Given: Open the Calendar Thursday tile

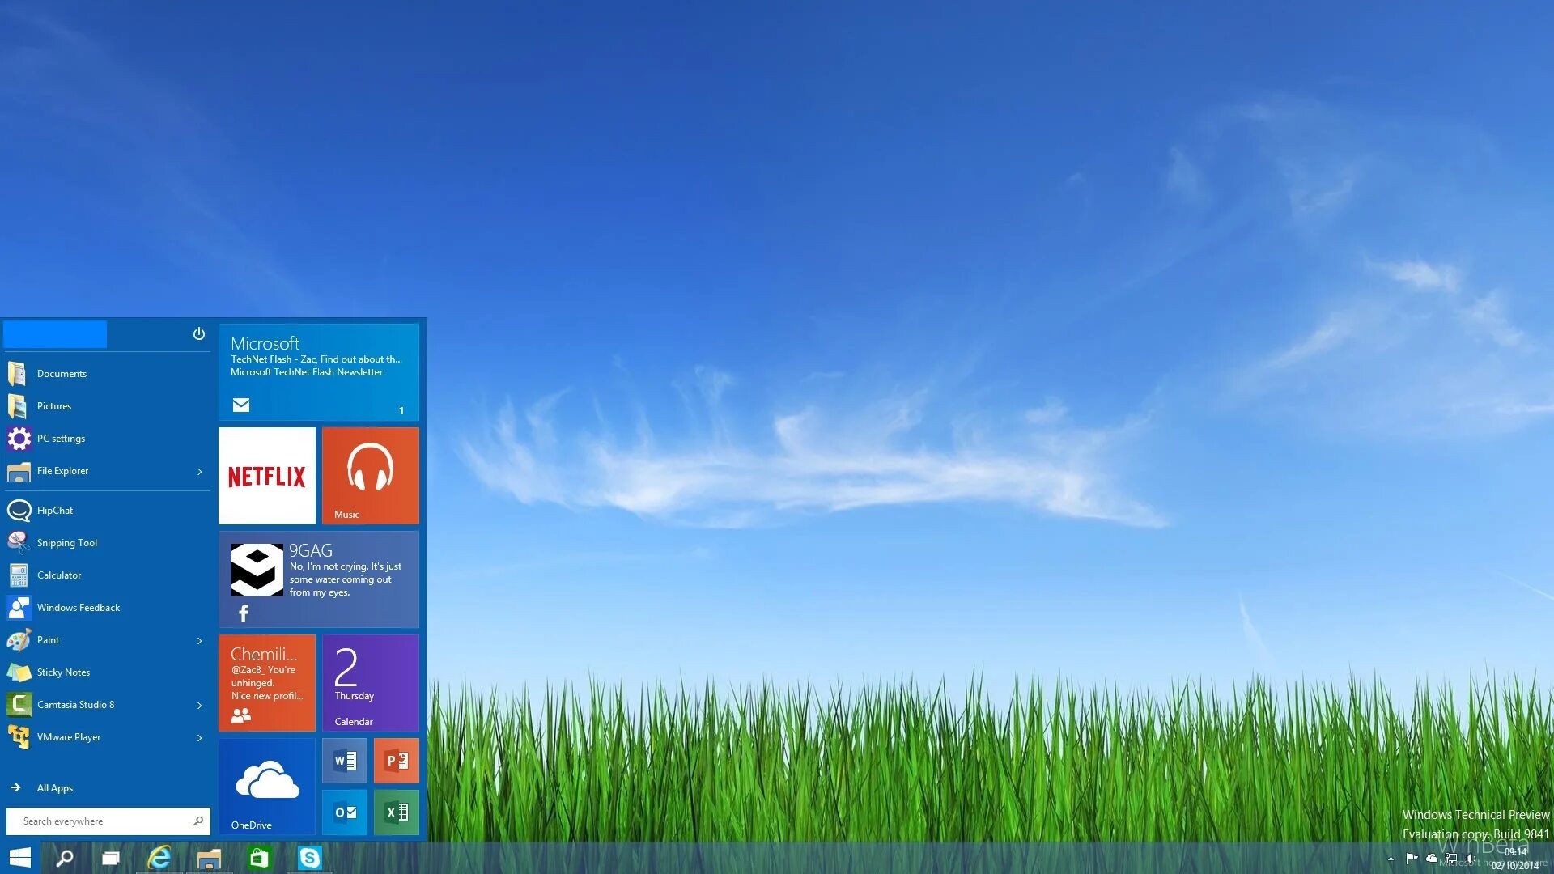Looking at the screenshot, I should point(370,683).
